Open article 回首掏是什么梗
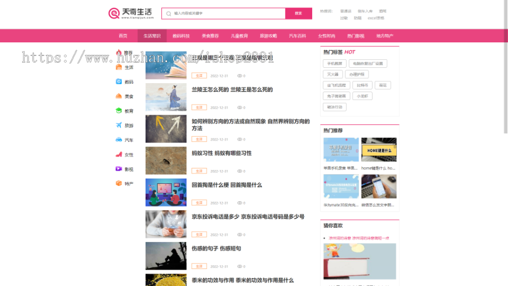The width and height of the screenshot is (508, 286). [226, 185]
